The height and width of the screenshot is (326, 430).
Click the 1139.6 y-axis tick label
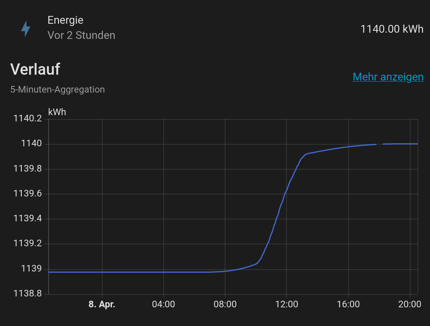pos(28,194)
